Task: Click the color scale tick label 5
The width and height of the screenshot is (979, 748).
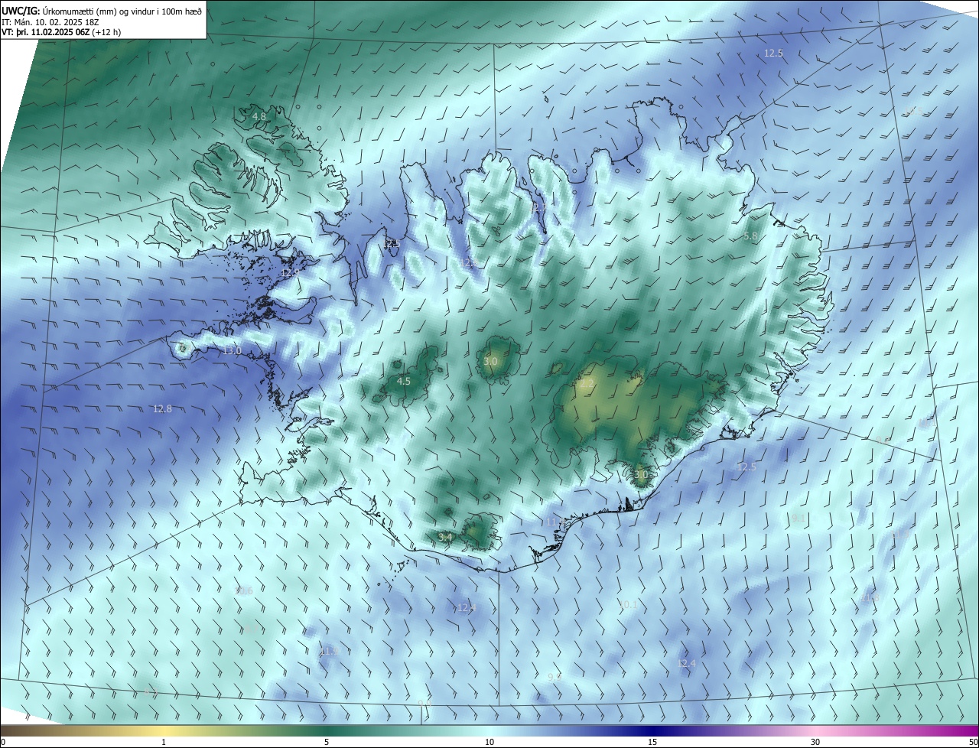Action: [327, 743]
